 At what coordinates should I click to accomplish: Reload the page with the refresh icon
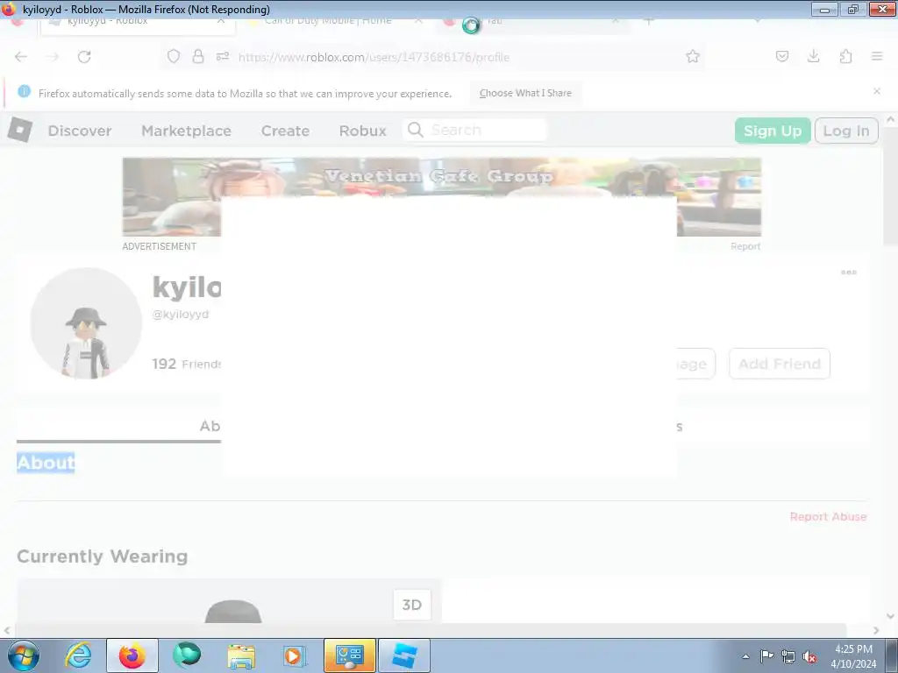[x=84, y=57]
